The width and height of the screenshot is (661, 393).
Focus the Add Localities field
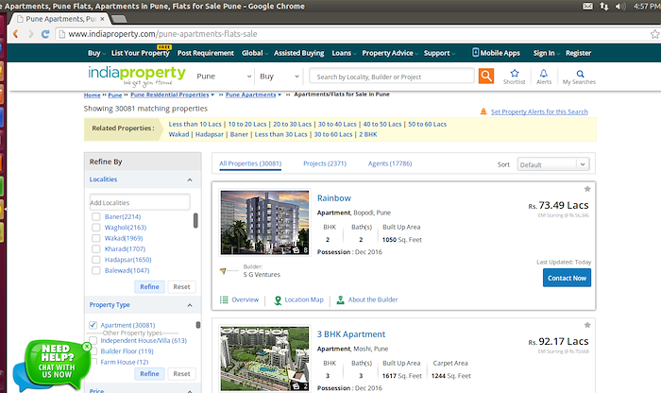[x=140, y=202]
